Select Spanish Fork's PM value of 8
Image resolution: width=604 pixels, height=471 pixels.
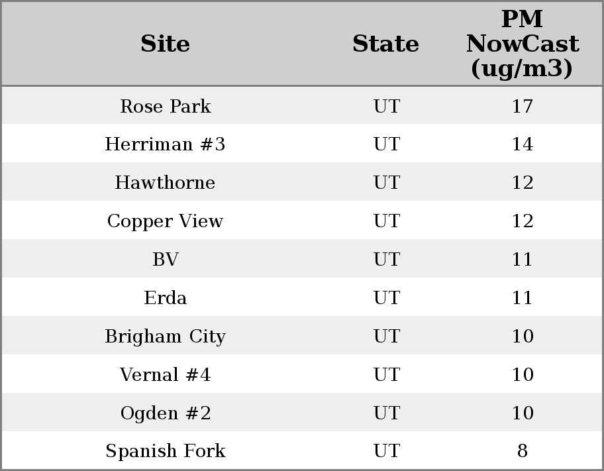point(522,451)
